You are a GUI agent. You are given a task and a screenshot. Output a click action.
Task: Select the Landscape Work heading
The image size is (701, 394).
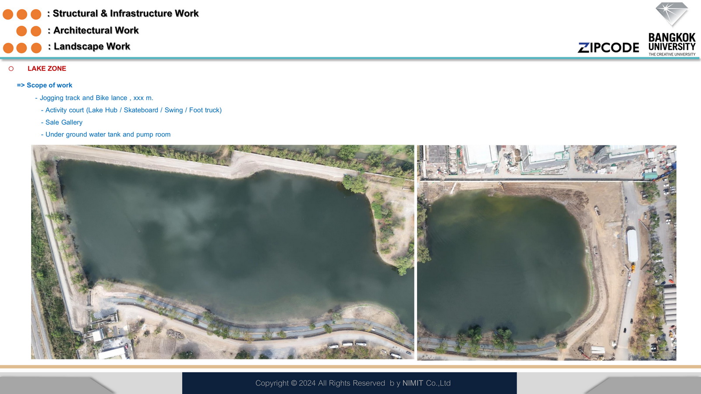click(92, 46)
